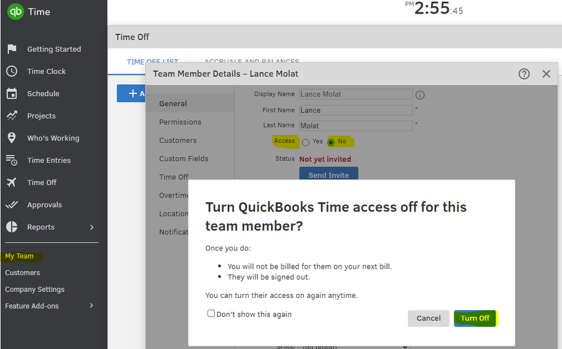The width and height of the screenshot is (562, 349).
Task: Open the Customers section in details
Action: click(x=178, y=140)
